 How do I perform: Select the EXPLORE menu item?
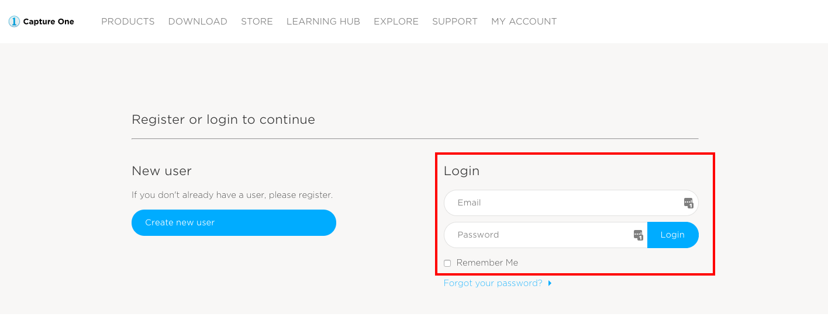pyautogui.click(x=396, y=22)
